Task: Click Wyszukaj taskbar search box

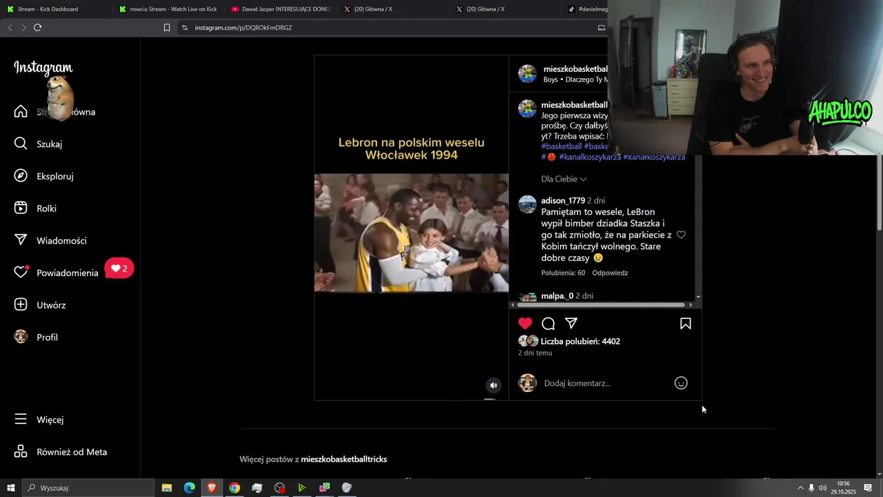Action: point(88,488)
